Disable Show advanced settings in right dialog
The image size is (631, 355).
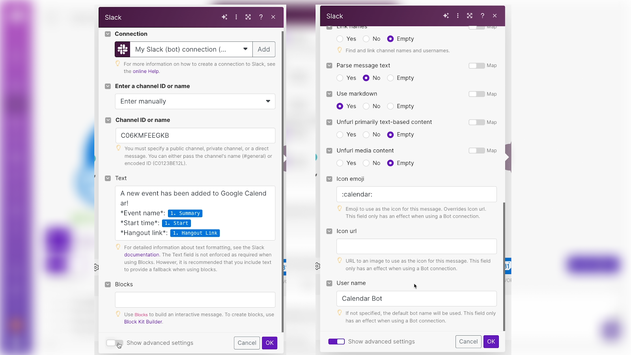(336, 342)
